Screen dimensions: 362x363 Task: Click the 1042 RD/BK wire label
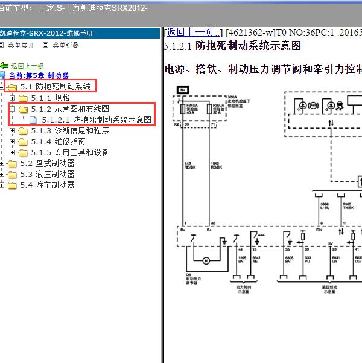(216, 165)
